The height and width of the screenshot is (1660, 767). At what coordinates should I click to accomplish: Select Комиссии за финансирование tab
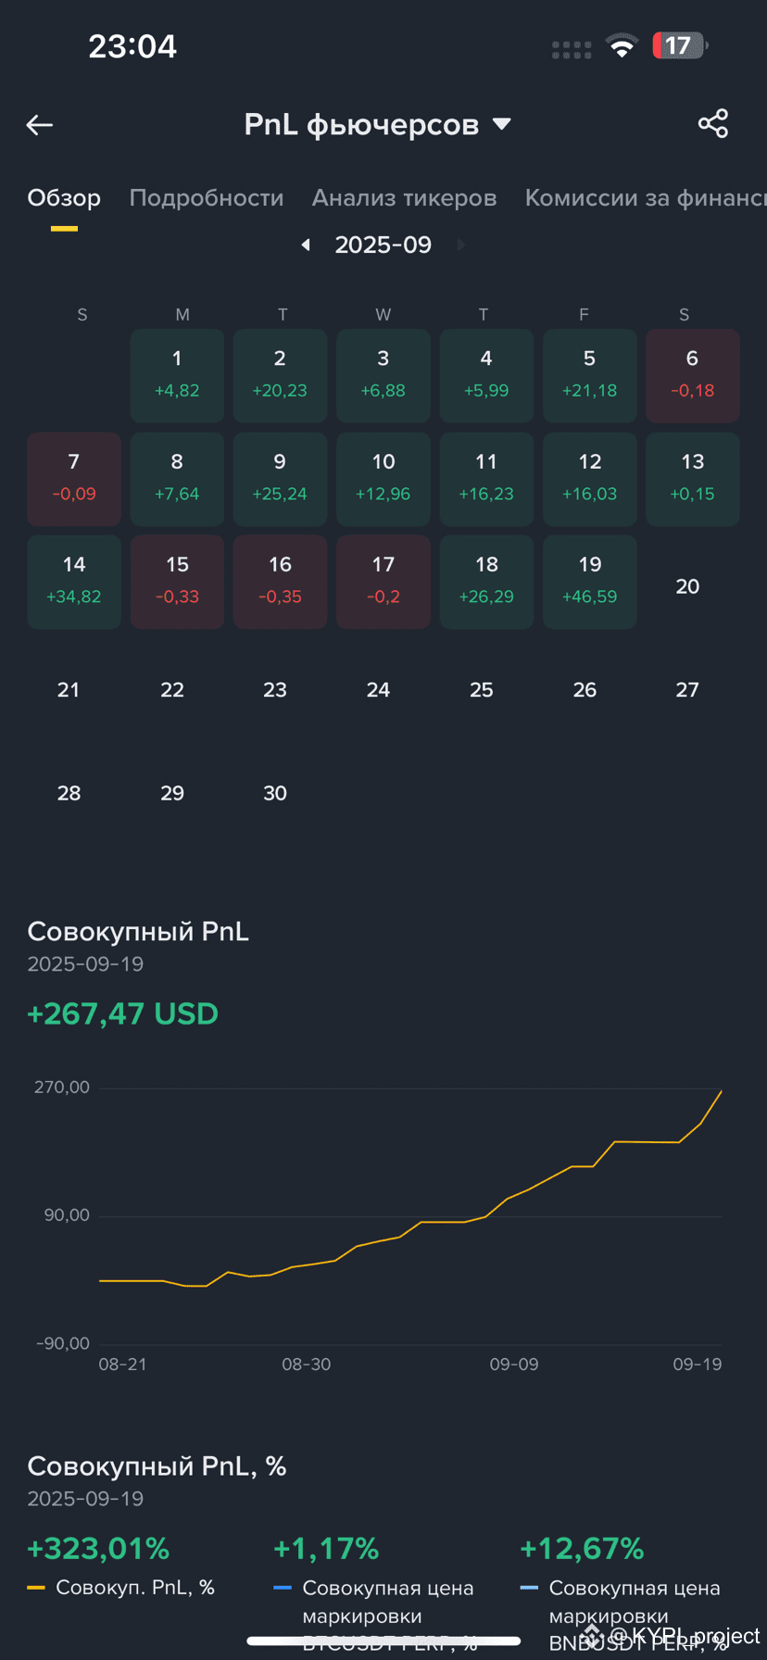tap(645, 197)
